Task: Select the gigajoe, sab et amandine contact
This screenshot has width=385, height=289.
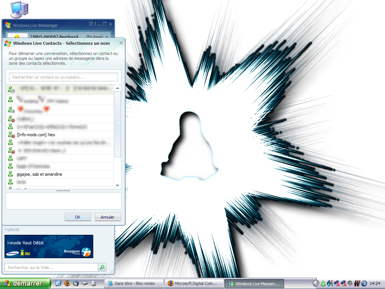Action: (x=60, y=174)
